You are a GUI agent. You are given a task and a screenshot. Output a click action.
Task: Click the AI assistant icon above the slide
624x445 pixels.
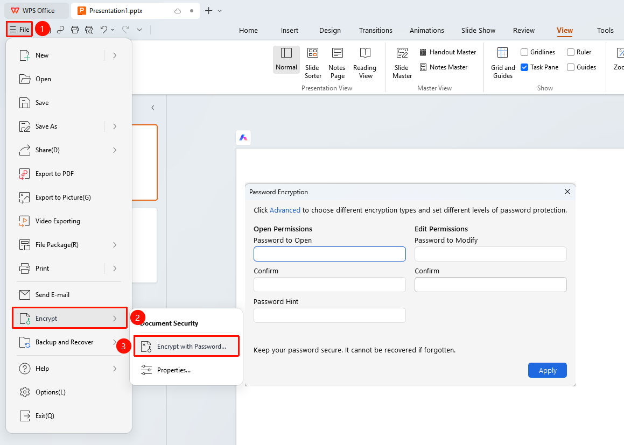(243, 138)
